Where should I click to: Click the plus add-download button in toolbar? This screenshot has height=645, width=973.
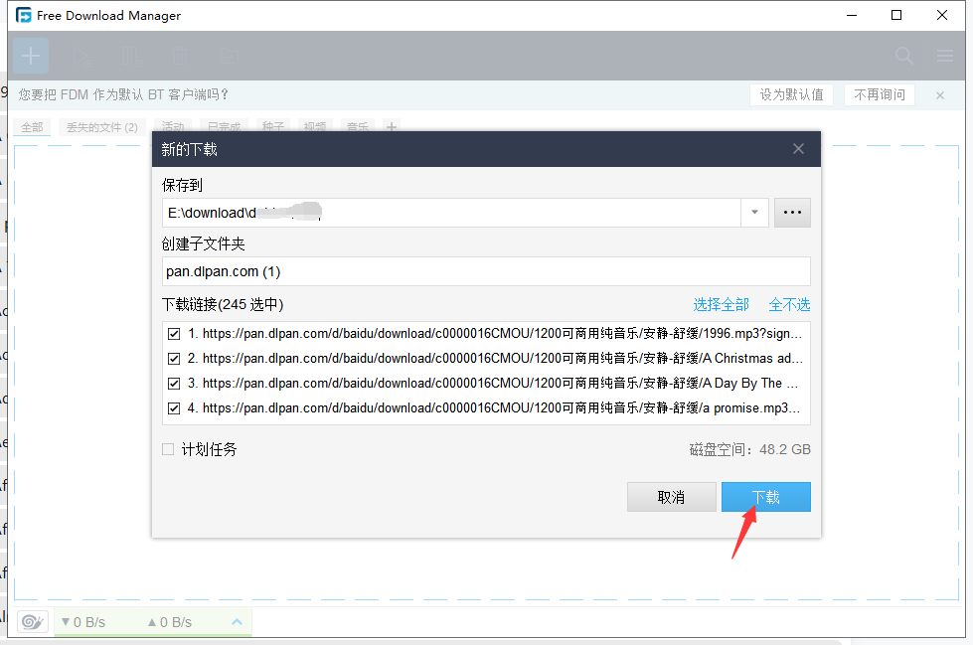[31, 56]
